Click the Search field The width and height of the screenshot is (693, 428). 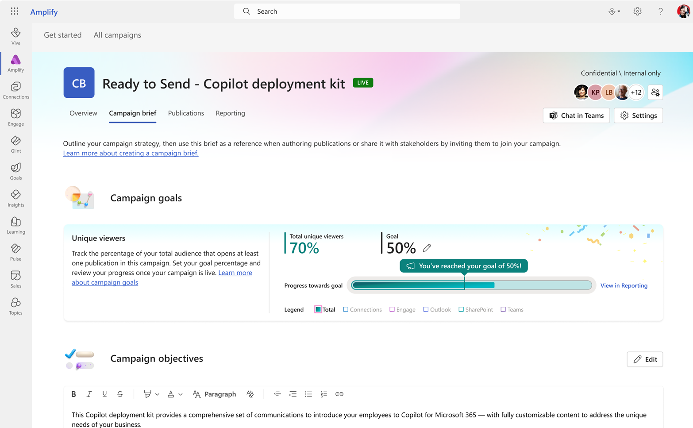347,12
